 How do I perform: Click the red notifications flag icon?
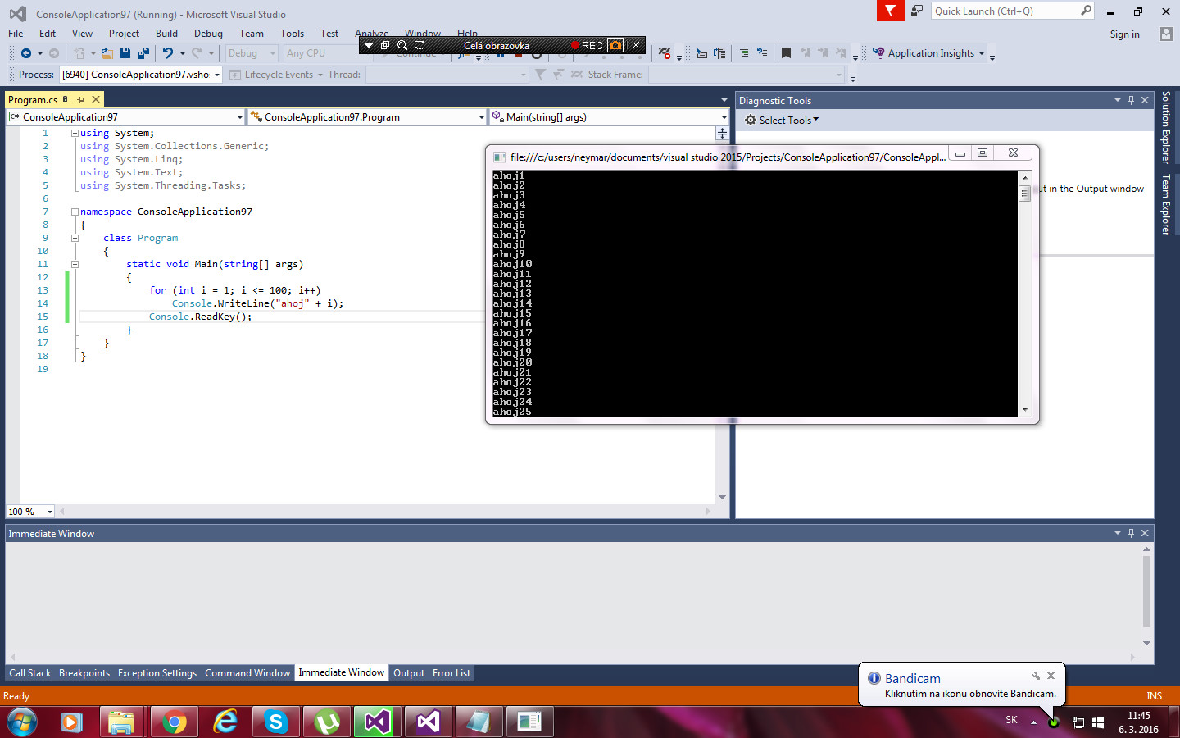(890, 11)
